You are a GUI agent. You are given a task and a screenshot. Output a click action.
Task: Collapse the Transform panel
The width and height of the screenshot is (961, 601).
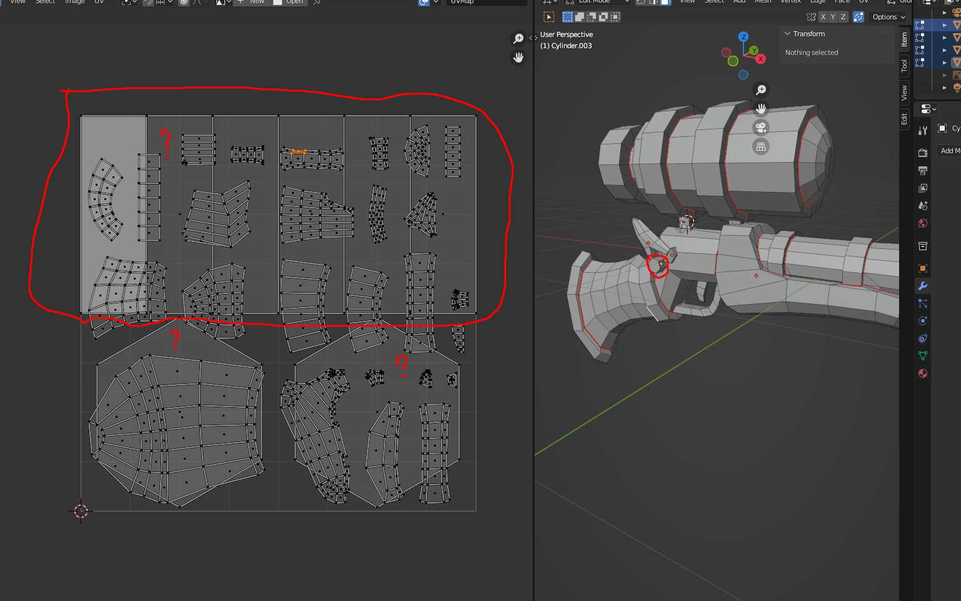coord(788,34)
